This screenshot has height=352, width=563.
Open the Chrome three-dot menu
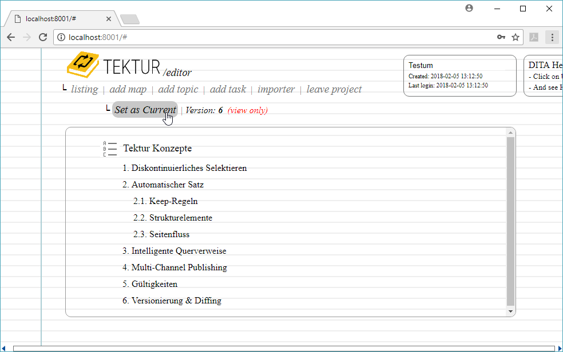coord(552,37)
